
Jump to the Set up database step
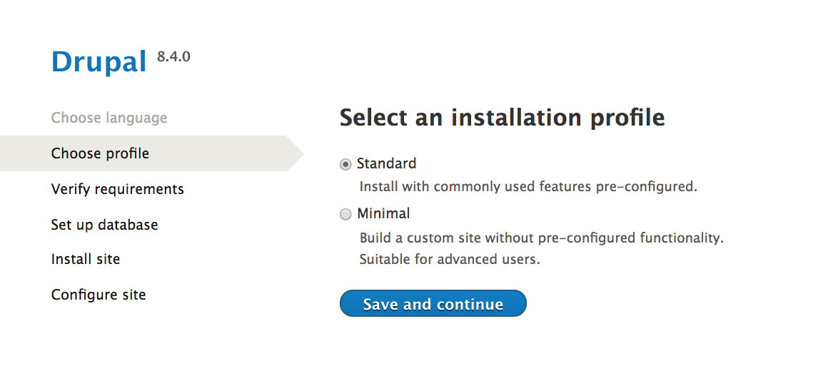click(104, 225)
